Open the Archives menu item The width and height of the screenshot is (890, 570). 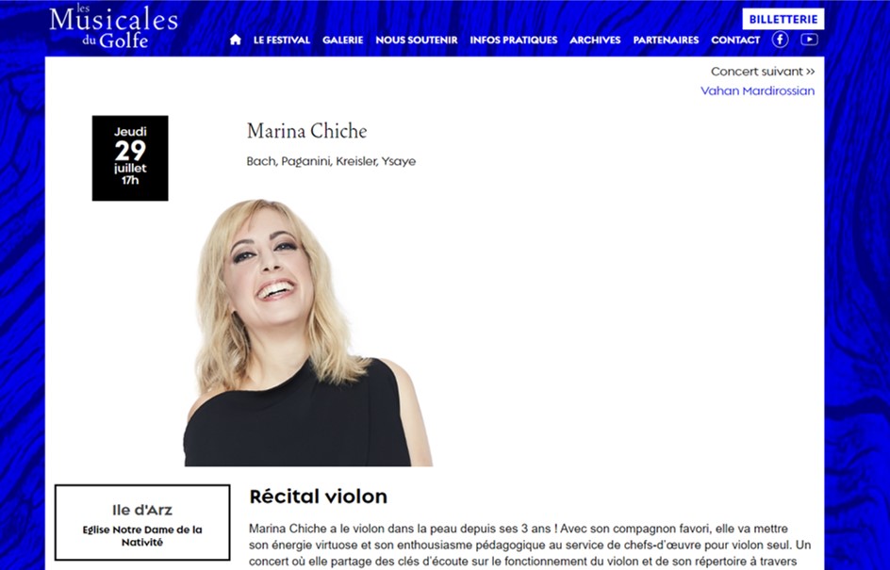coord(596,40)
